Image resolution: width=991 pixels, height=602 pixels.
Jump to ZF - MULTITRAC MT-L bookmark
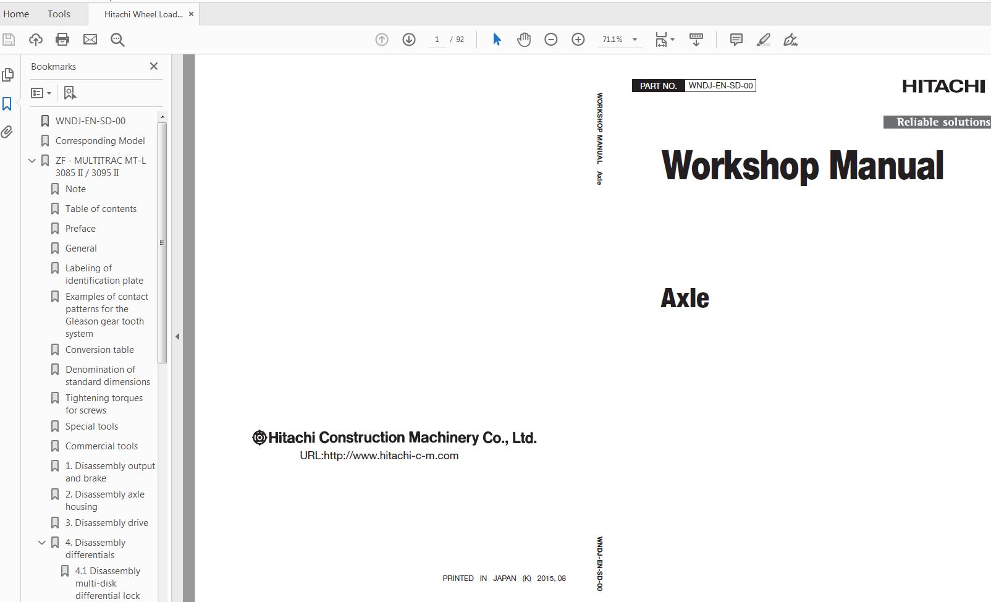pyautogui.click(x=101, y=167)
